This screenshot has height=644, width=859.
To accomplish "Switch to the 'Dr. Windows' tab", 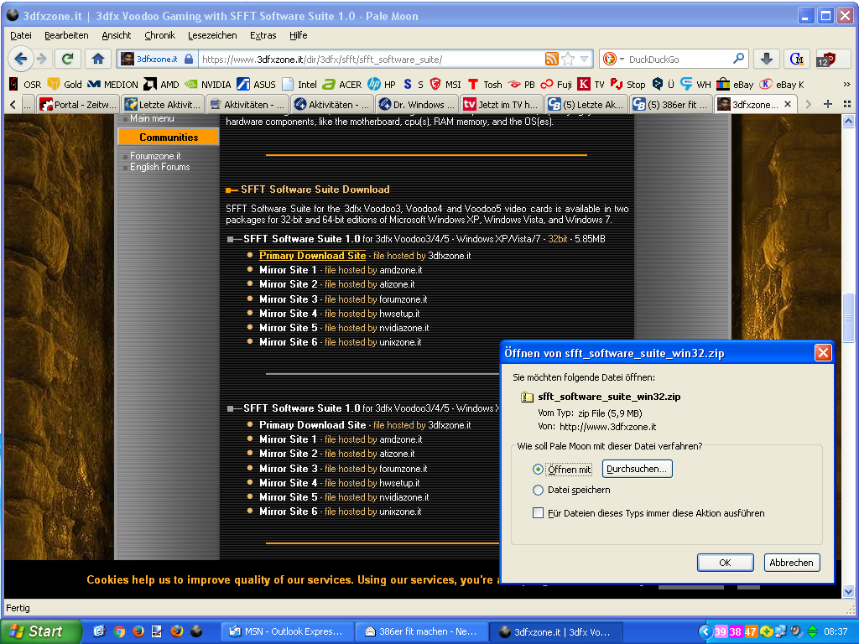I will coord(417,104).
